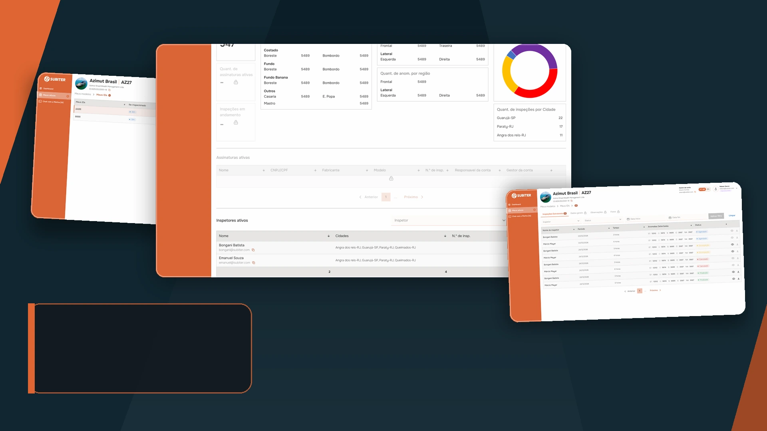Click the lock icon under Inspeções em andamento
This screenshot has width=767, height=431.
click(x=236, y=123)
